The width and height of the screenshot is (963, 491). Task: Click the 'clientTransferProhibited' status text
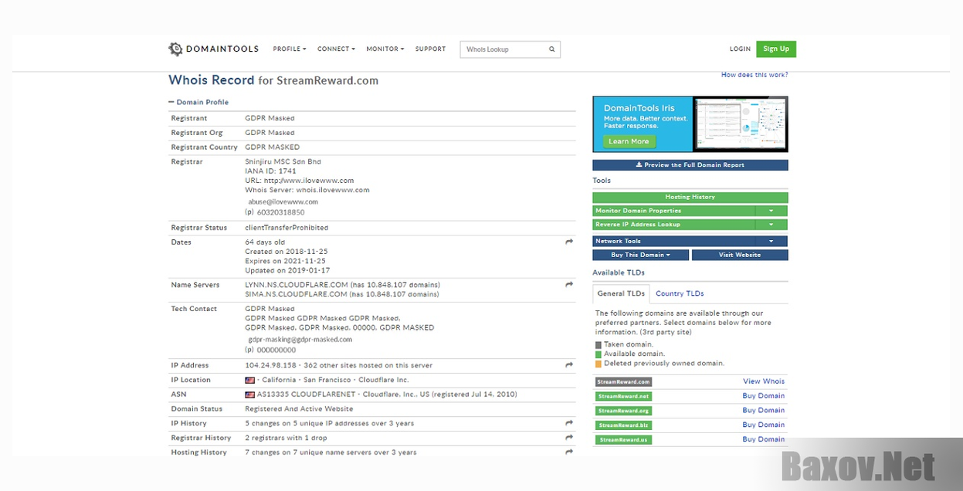287,228
